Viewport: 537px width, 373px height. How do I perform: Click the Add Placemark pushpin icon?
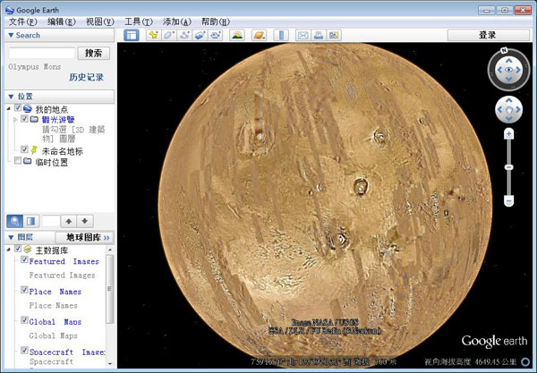point(154,35)
